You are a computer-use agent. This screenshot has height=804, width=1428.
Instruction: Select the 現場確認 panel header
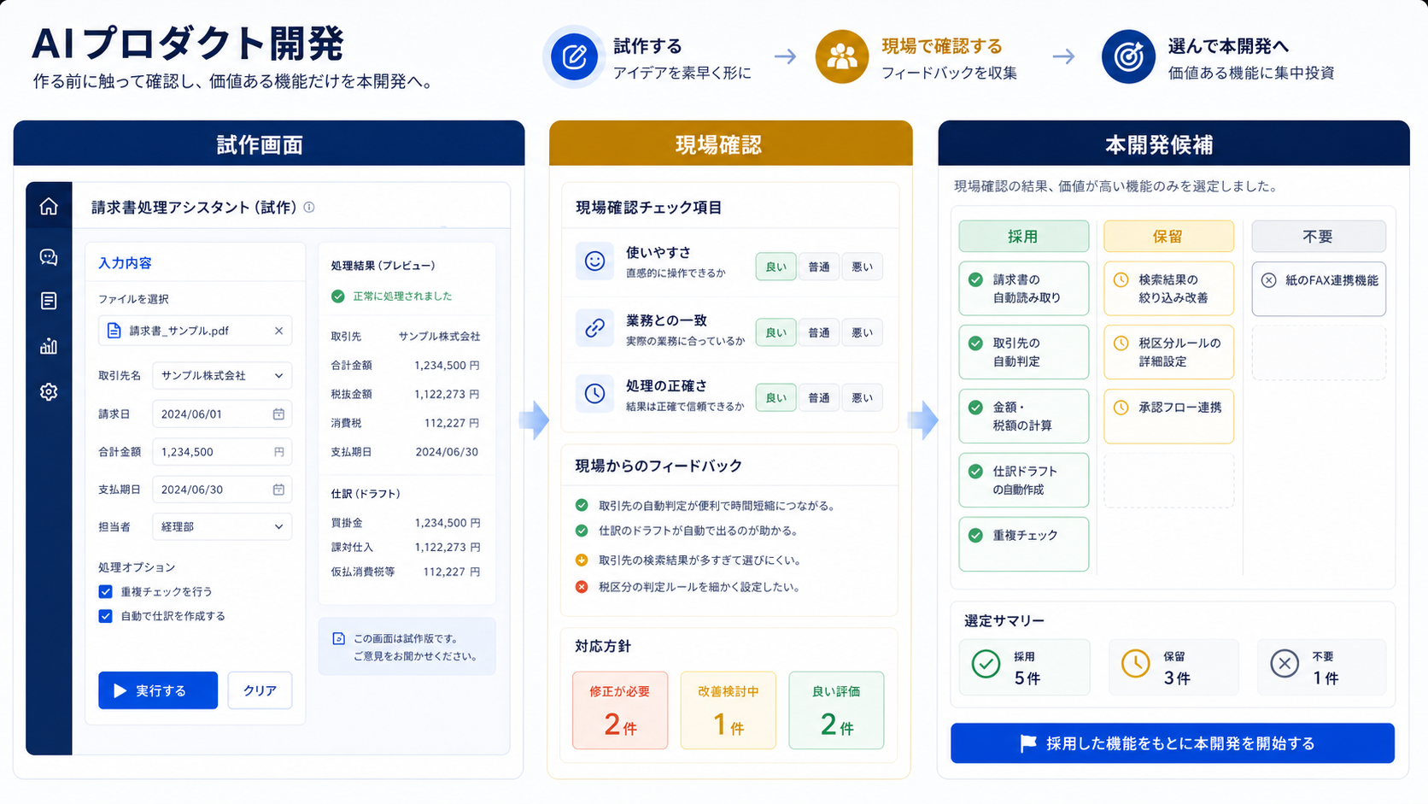(730, 144)
